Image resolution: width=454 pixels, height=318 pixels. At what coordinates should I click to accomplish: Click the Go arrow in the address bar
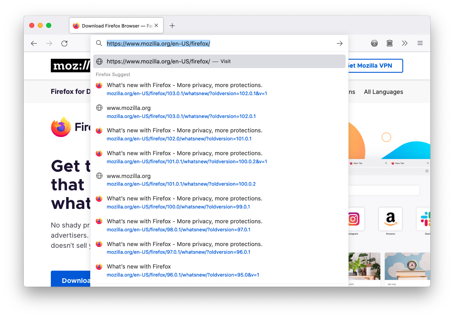(340, 44)
